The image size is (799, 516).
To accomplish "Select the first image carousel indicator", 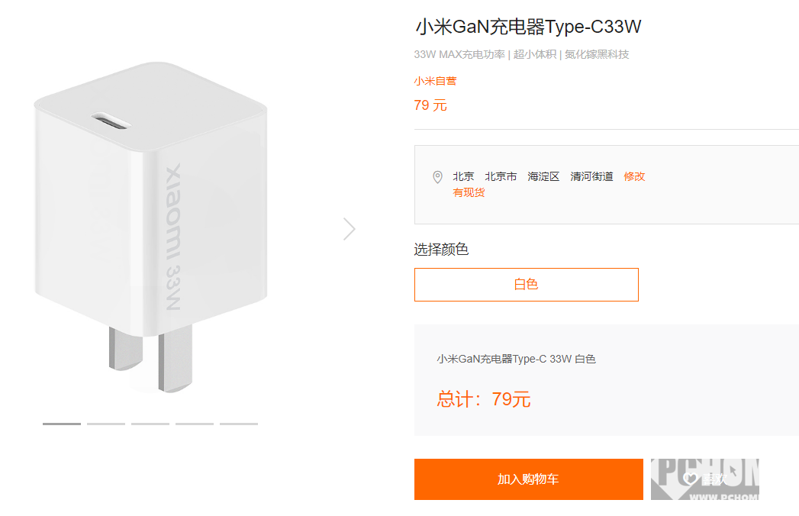I will 62,424.
